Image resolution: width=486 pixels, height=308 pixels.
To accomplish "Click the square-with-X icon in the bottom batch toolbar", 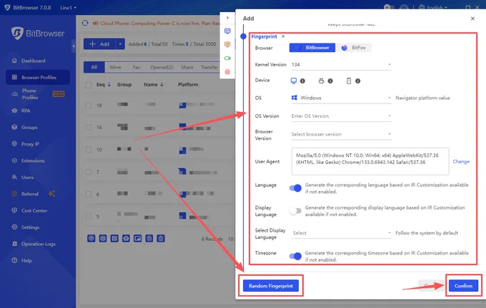I will click(114, 238).
